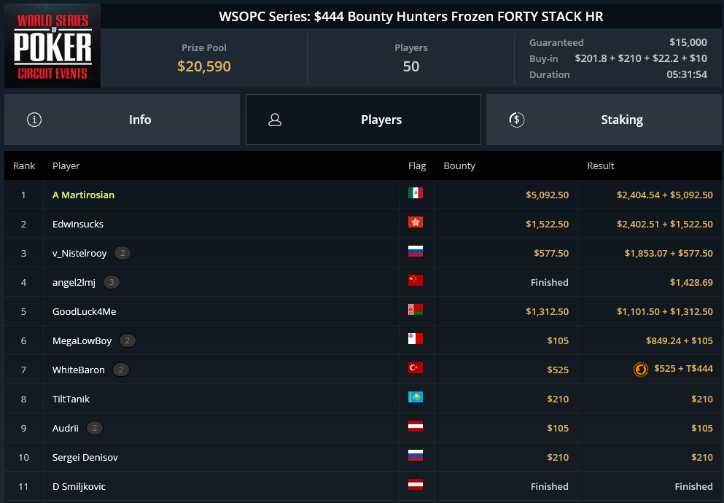The width and height of the screenshot is (724, 503).
Task: Open the Staking tab
Action: coord(604,120)
